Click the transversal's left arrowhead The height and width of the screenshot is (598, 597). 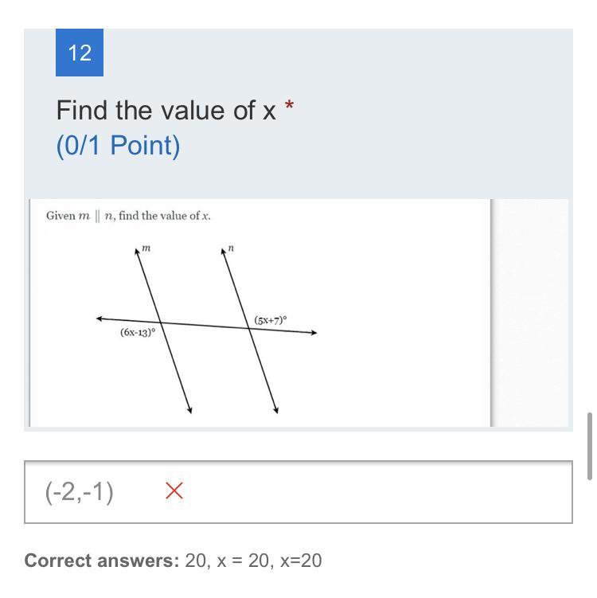click(99, 318)
